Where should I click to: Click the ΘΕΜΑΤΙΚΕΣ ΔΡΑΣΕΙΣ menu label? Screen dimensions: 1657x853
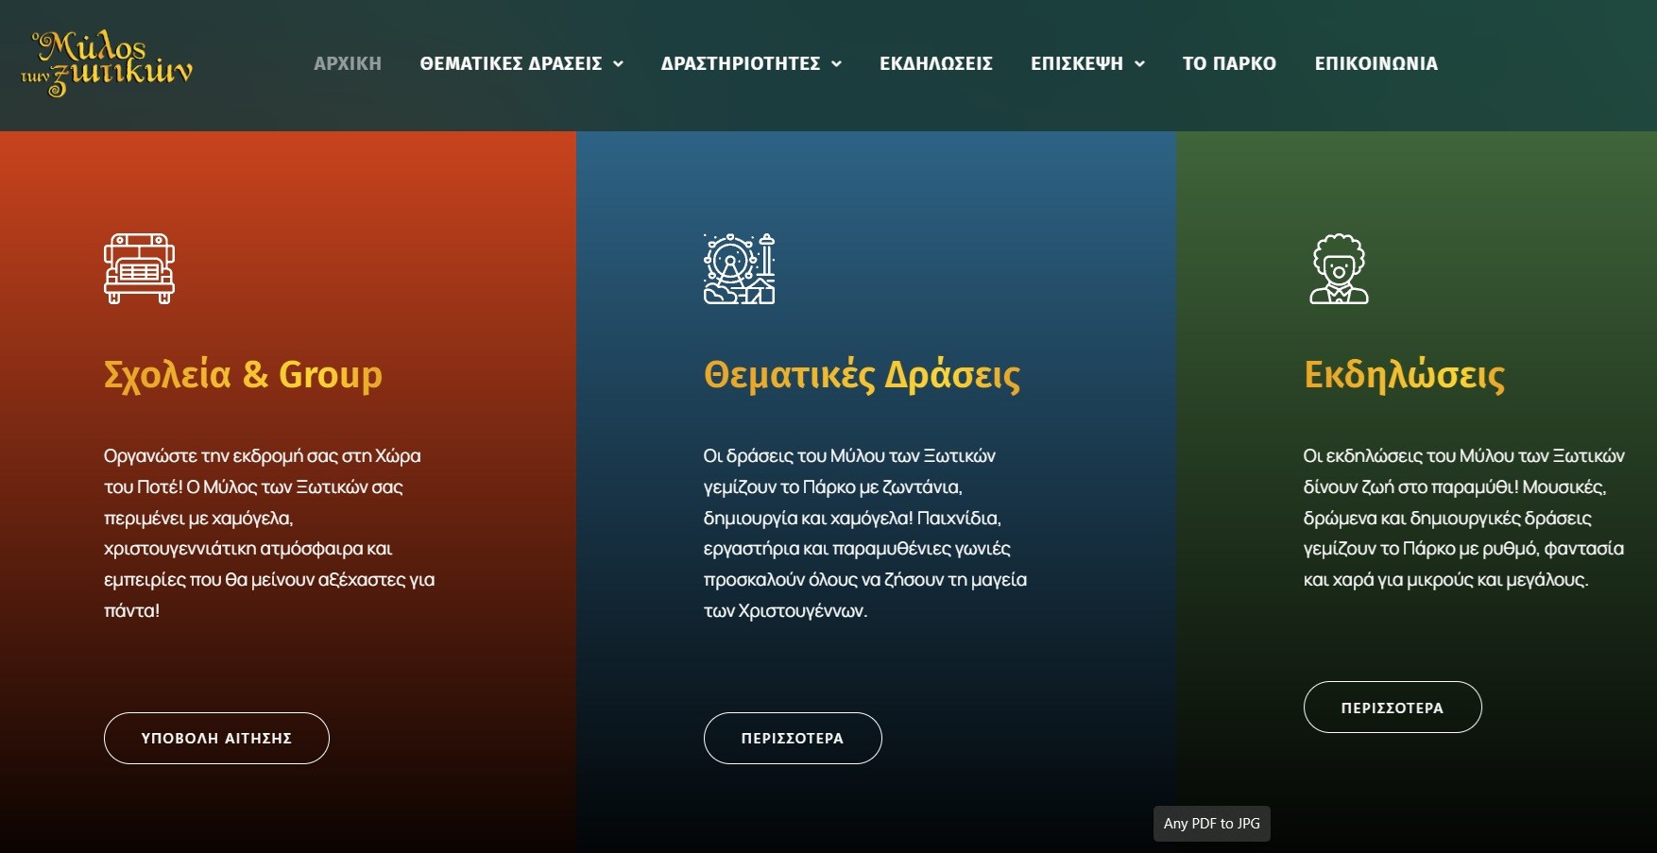[x=510, y=63]
